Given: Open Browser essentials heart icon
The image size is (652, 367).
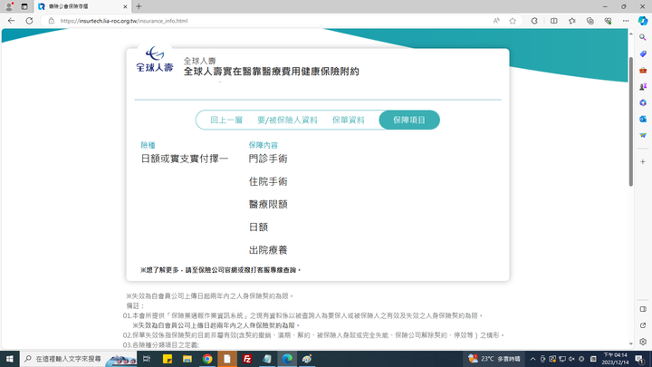Looking at the screenshot, I should tap(608, 20).
